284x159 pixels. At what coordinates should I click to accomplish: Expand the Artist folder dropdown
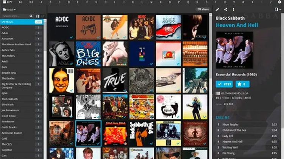pos(9,9)
